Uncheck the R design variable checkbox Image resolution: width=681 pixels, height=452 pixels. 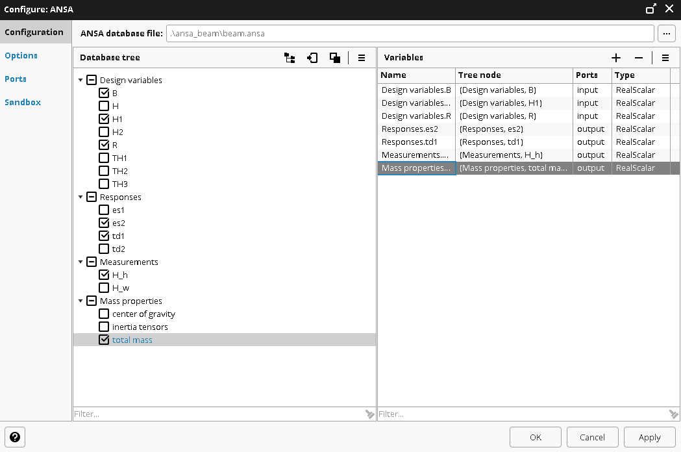point(104,145)
